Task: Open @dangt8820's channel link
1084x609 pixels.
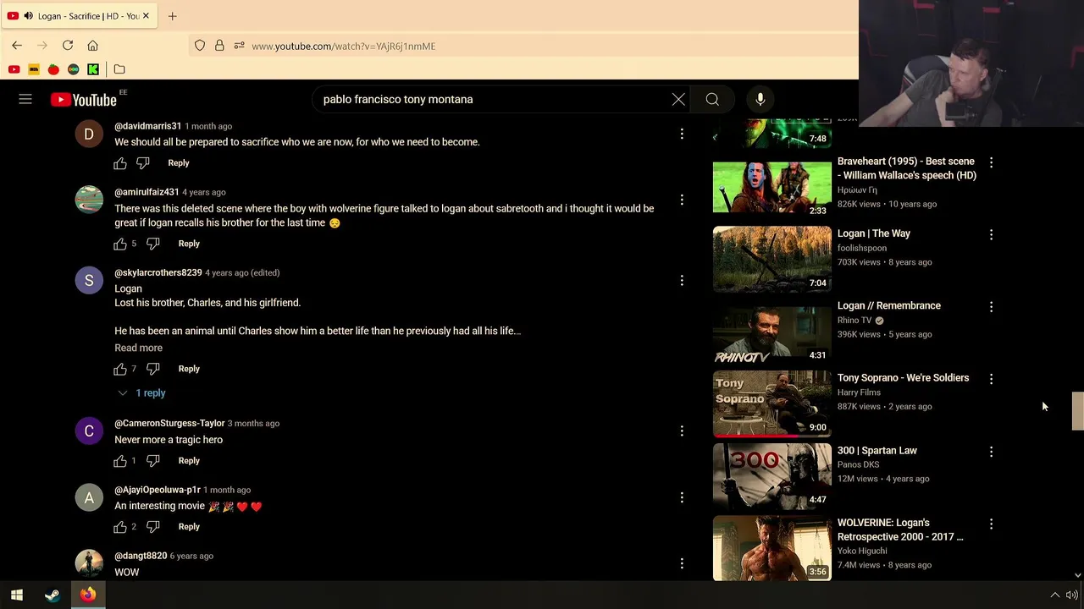Action: (x=141, y=556)
